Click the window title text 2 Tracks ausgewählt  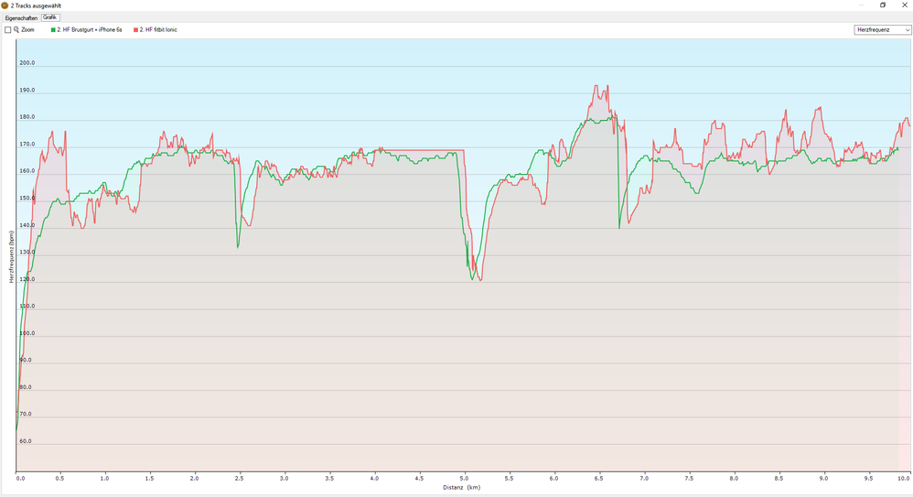(x=38, y=5)
